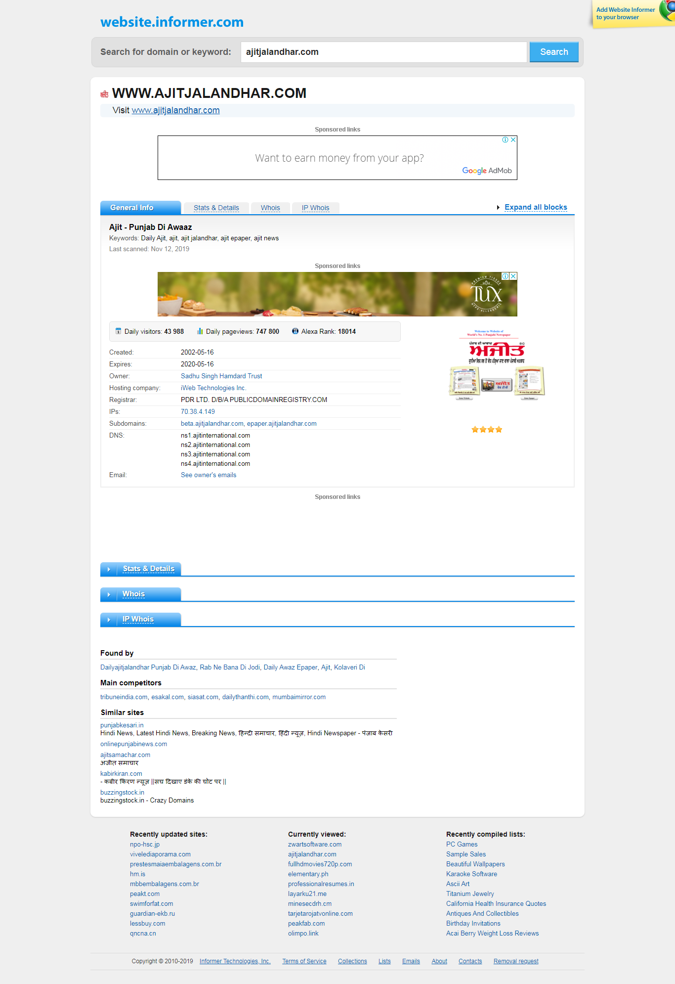The width and height of the screenshot is (675, 984).
Task: Open Daily Awaz Epaper keyword
Action: pos(291,668)
